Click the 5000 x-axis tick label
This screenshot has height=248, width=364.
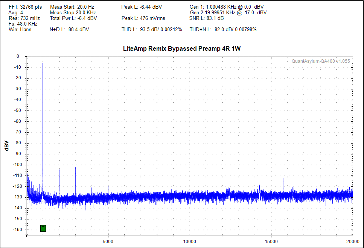pyautogui.click(x=108, y=242)
